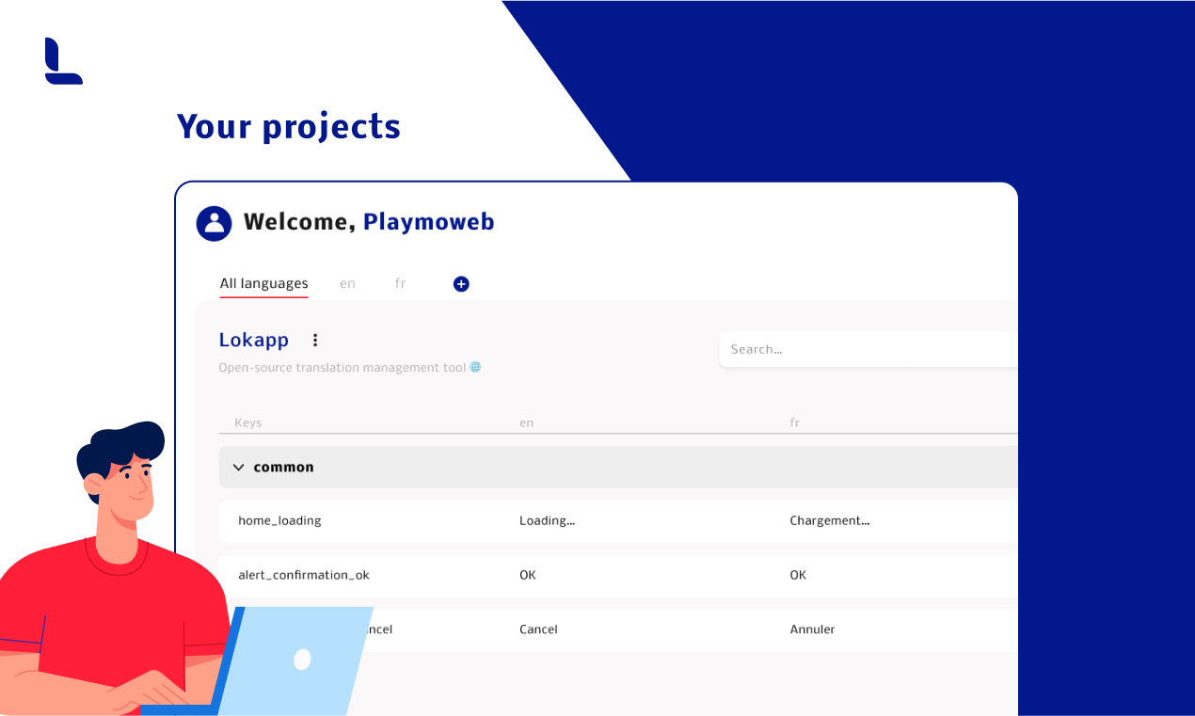Click the Your projects heading

pos(288,126)
